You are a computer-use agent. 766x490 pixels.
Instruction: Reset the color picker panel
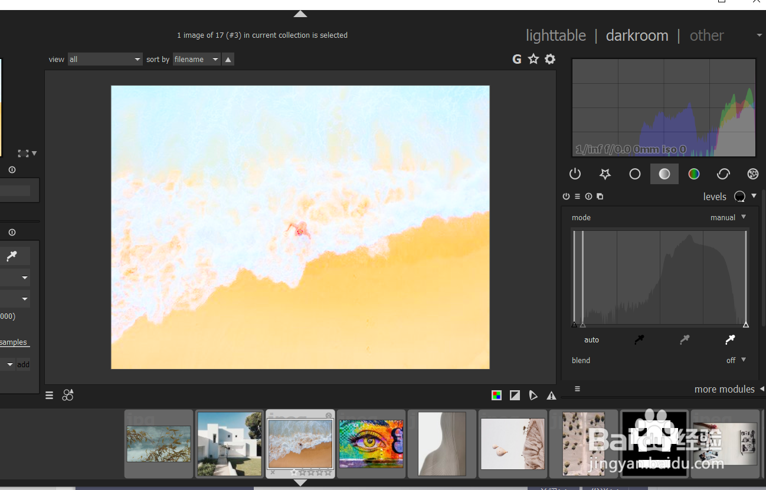click(12, 233)
